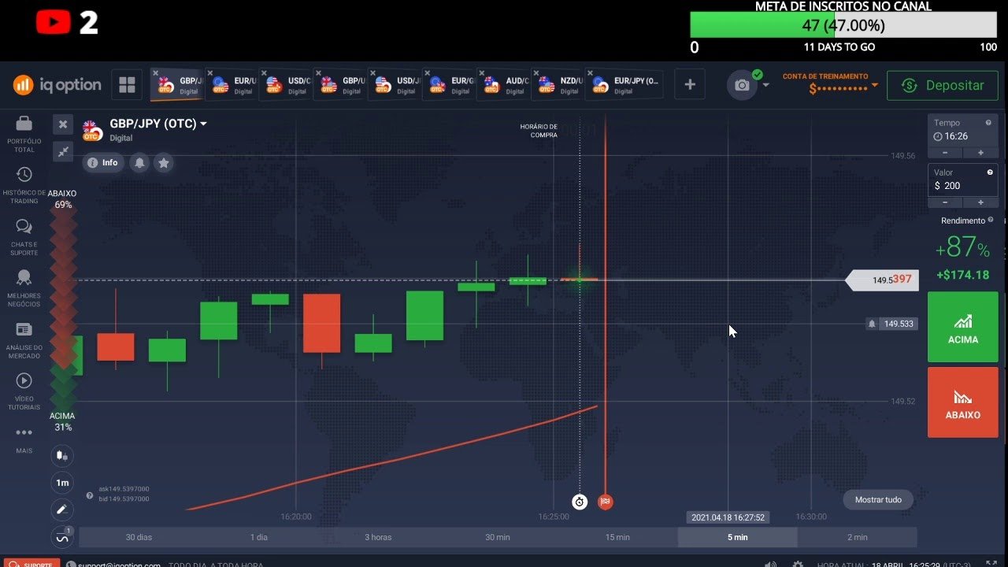The width and height of the screenshot is (1008, 567).
Task: Toggle chart fullscreen with the expand arrows
Action: click(62, 151)
